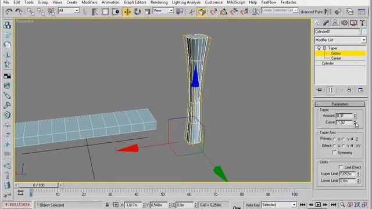Click the Cylinder01 object color swatch
The image size is (372, 209).
click(364, 31)
